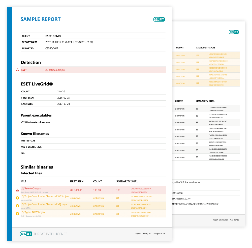Click the footer text 'Page 2 of 16'
This screenshot has width=252, height=248.
(234, 220)
